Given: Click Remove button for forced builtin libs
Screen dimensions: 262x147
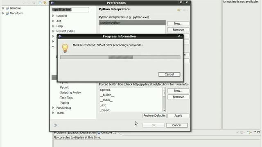Looking at the screenshot, I should tap(178, 97).
